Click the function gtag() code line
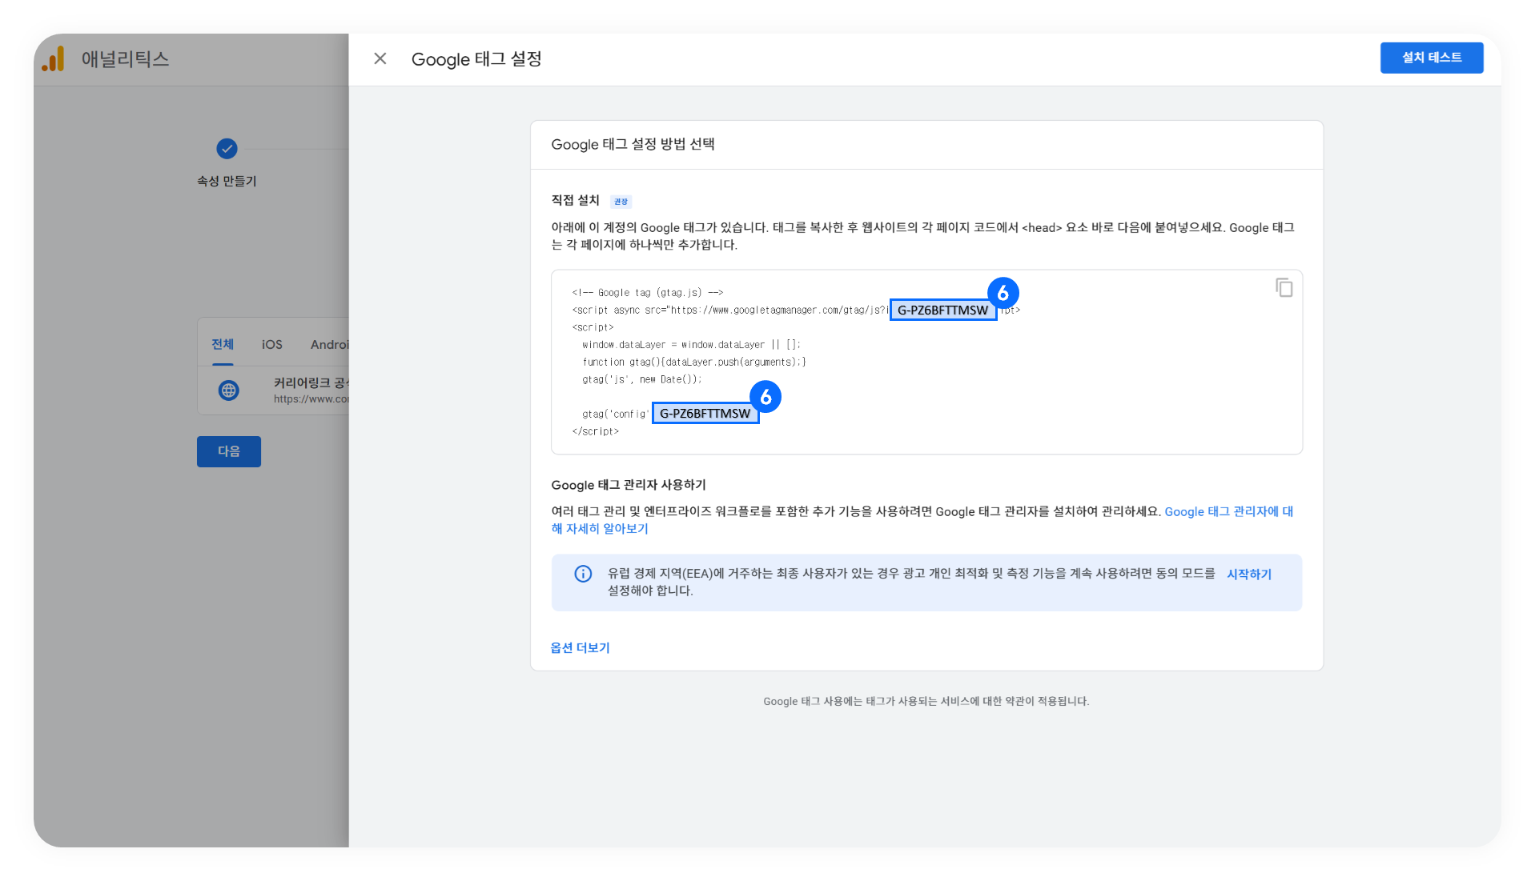 [x=694, y=362]
